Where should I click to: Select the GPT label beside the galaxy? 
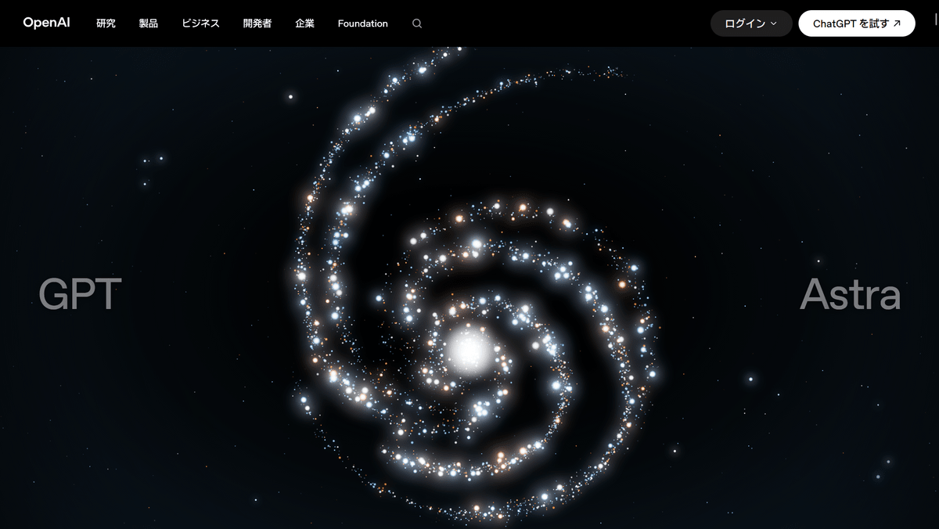tap(80, 294)
